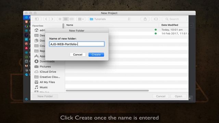Switch to list view

click(x=65, y=19)
